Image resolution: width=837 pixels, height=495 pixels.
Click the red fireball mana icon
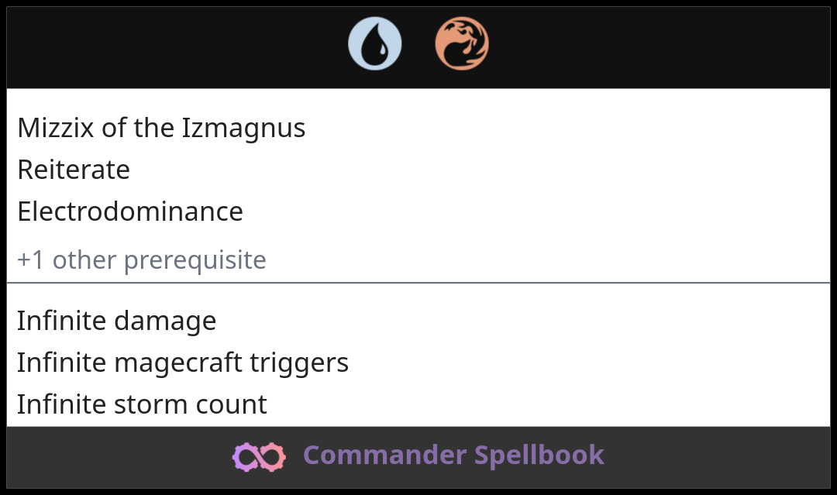pos(462,44)
